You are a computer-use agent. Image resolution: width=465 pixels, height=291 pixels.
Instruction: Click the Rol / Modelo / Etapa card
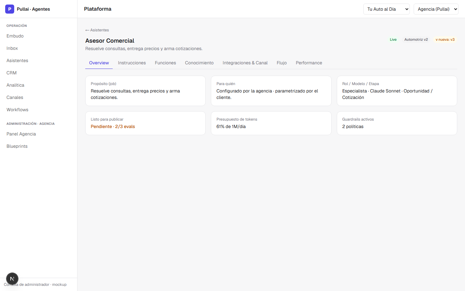397,91
